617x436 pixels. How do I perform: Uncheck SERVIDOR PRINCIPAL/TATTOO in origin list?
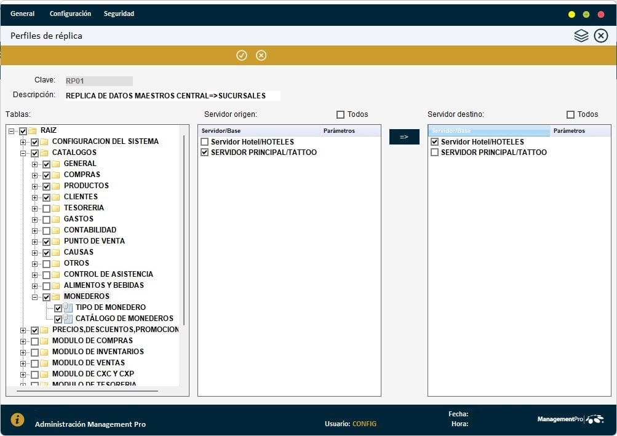[204, 153]
